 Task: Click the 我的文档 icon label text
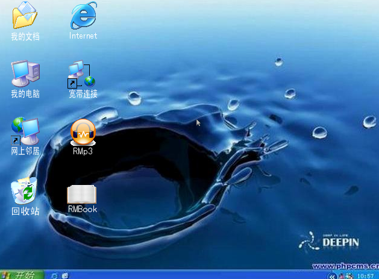pyautogui.click(x=25, y=37)
